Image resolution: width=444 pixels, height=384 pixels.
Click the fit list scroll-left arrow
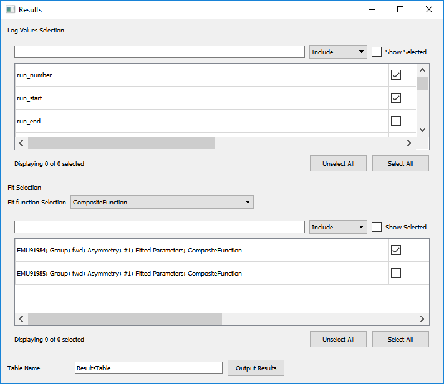(21, 319)
